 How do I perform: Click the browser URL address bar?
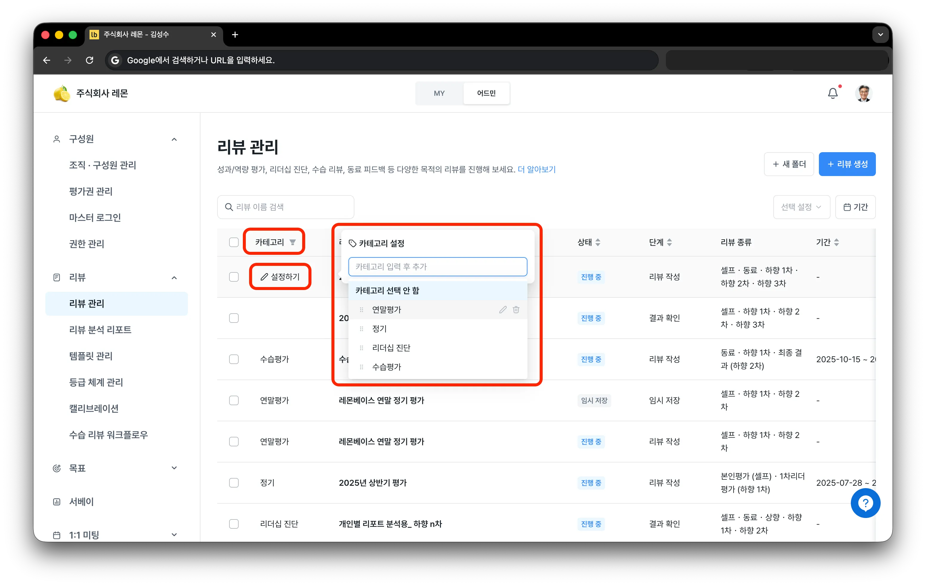tap(382, 60)
